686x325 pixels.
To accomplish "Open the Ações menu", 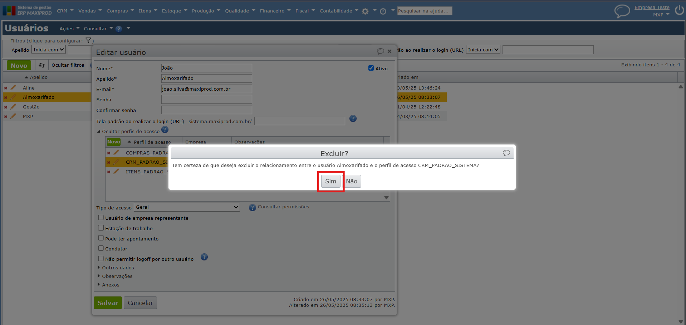I will [x=69, y=29].
